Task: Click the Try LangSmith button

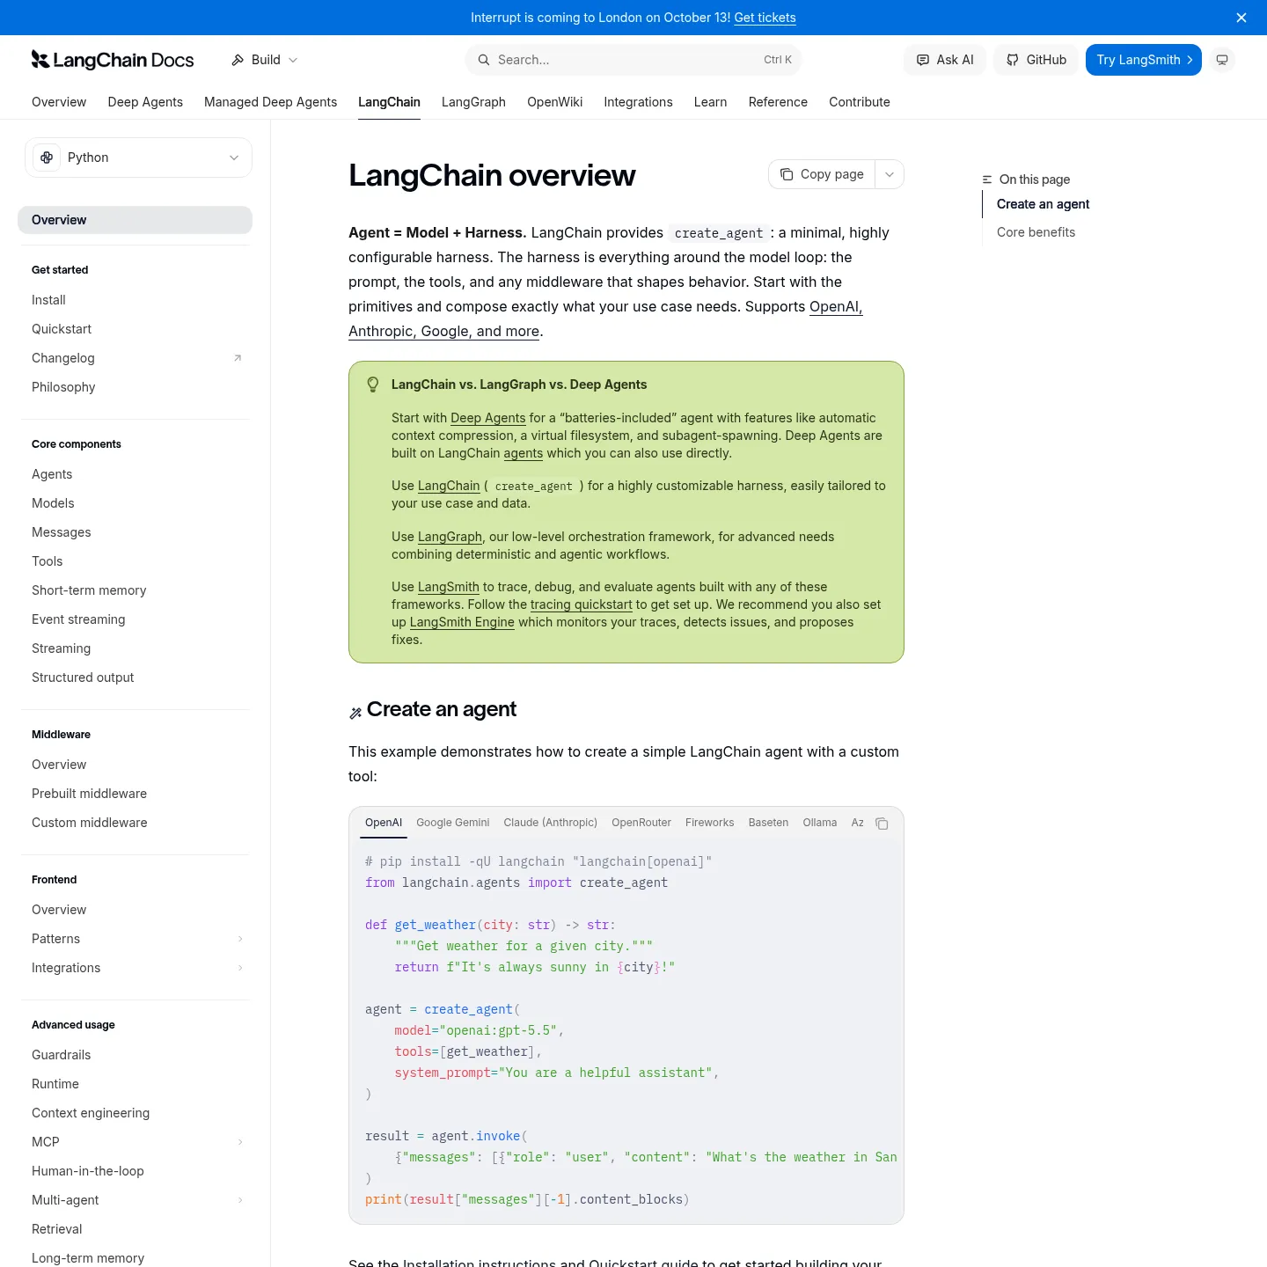Action: coord(1144,60)
